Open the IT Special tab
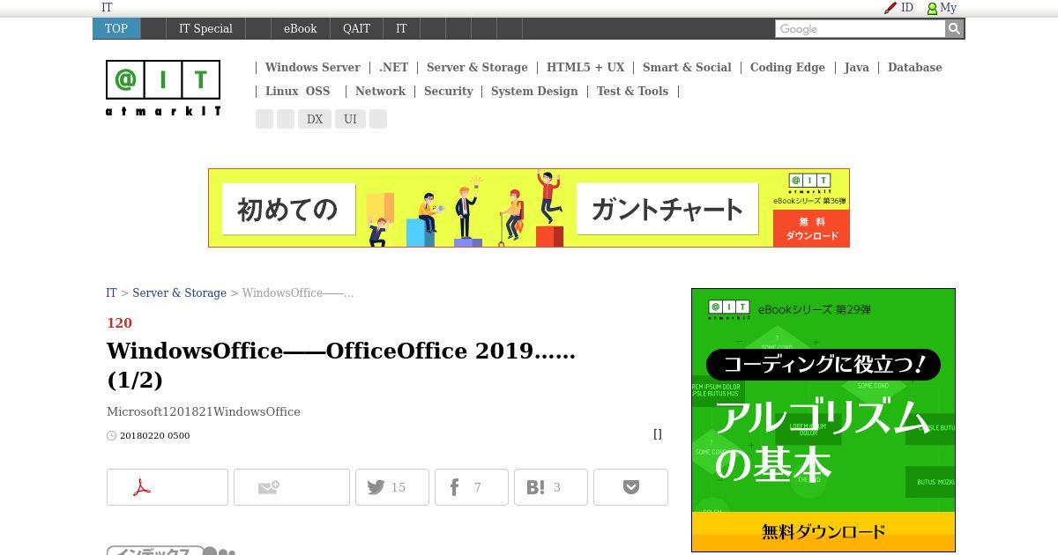The width and height of the screenshot is (1058, 555). point(205,28)
